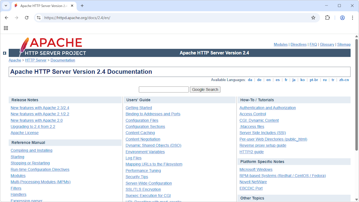Click the Apache feather logo
The width and height of the screenshot is (359, 202).
click(24, 46)
